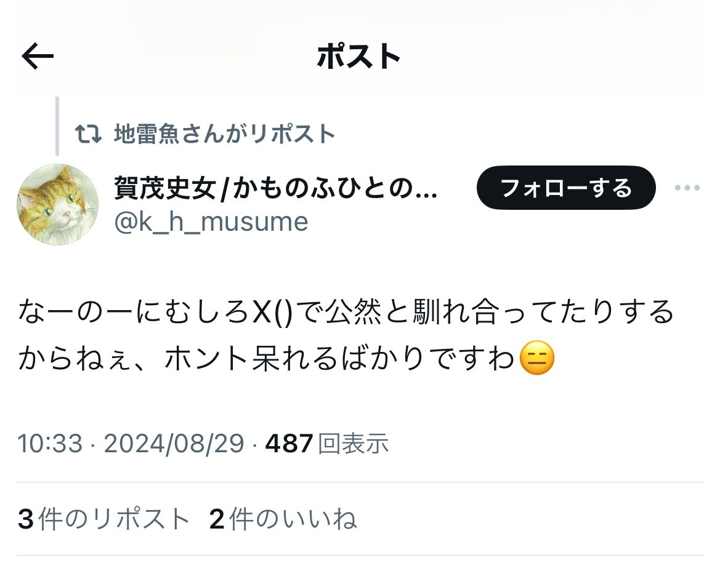Open the three-dot more options menu
704x563 pixels.
pyautogui.click(x=687, y=188)
